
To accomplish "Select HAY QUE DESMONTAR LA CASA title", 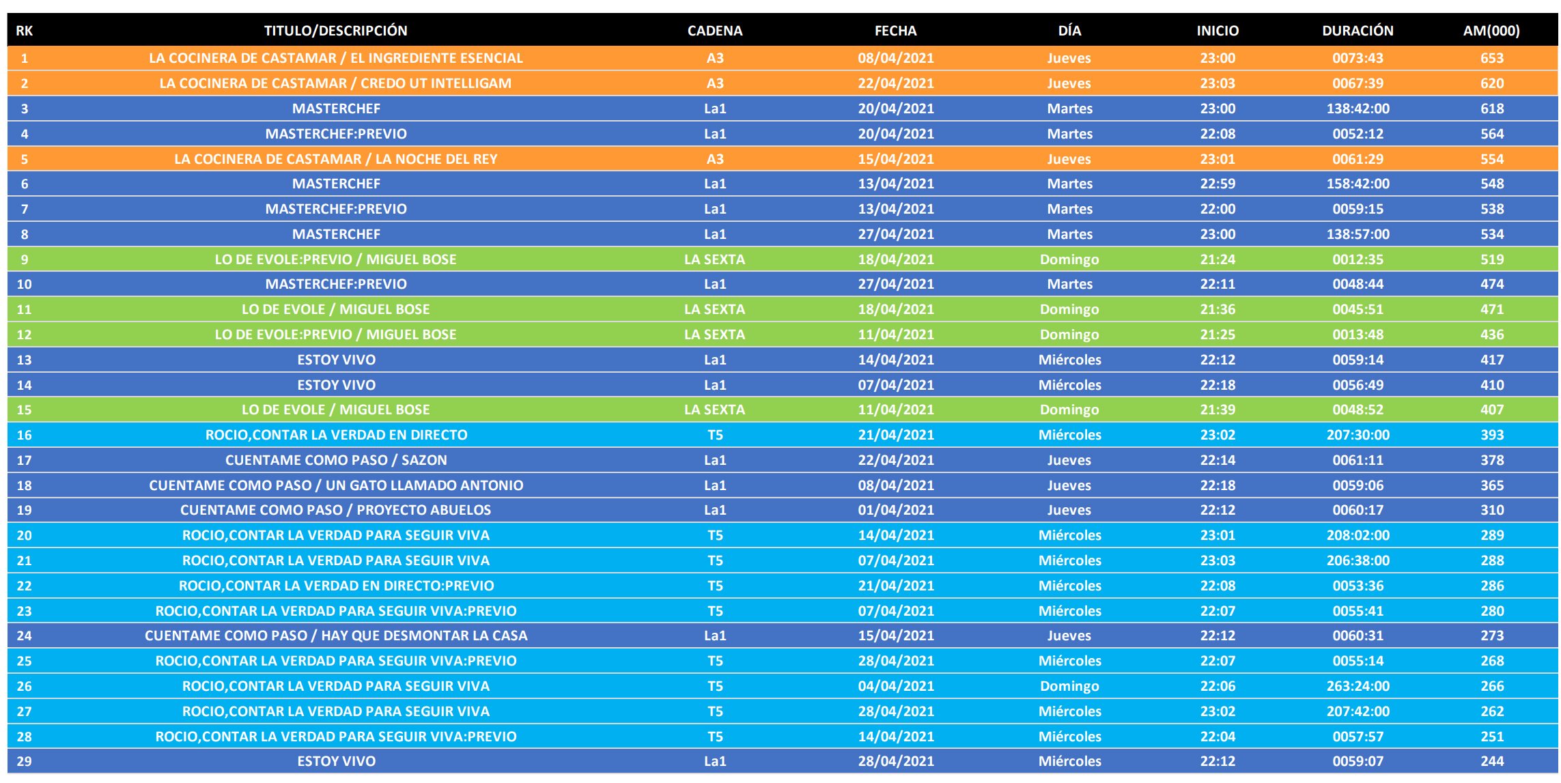I will (335, 636).
